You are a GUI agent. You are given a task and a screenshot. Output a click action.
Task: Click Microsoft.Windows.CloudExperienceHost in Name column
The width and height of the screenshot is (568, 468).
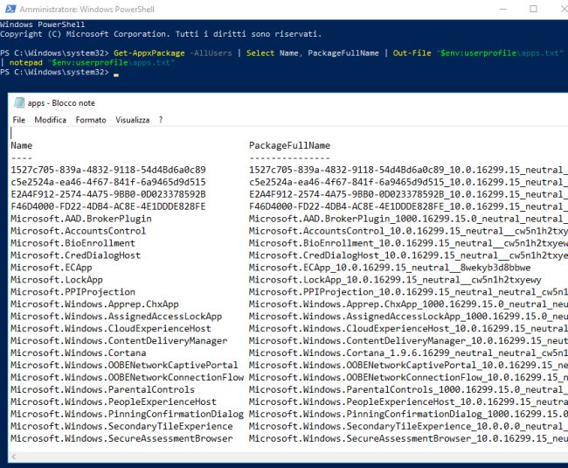[111, 329]
